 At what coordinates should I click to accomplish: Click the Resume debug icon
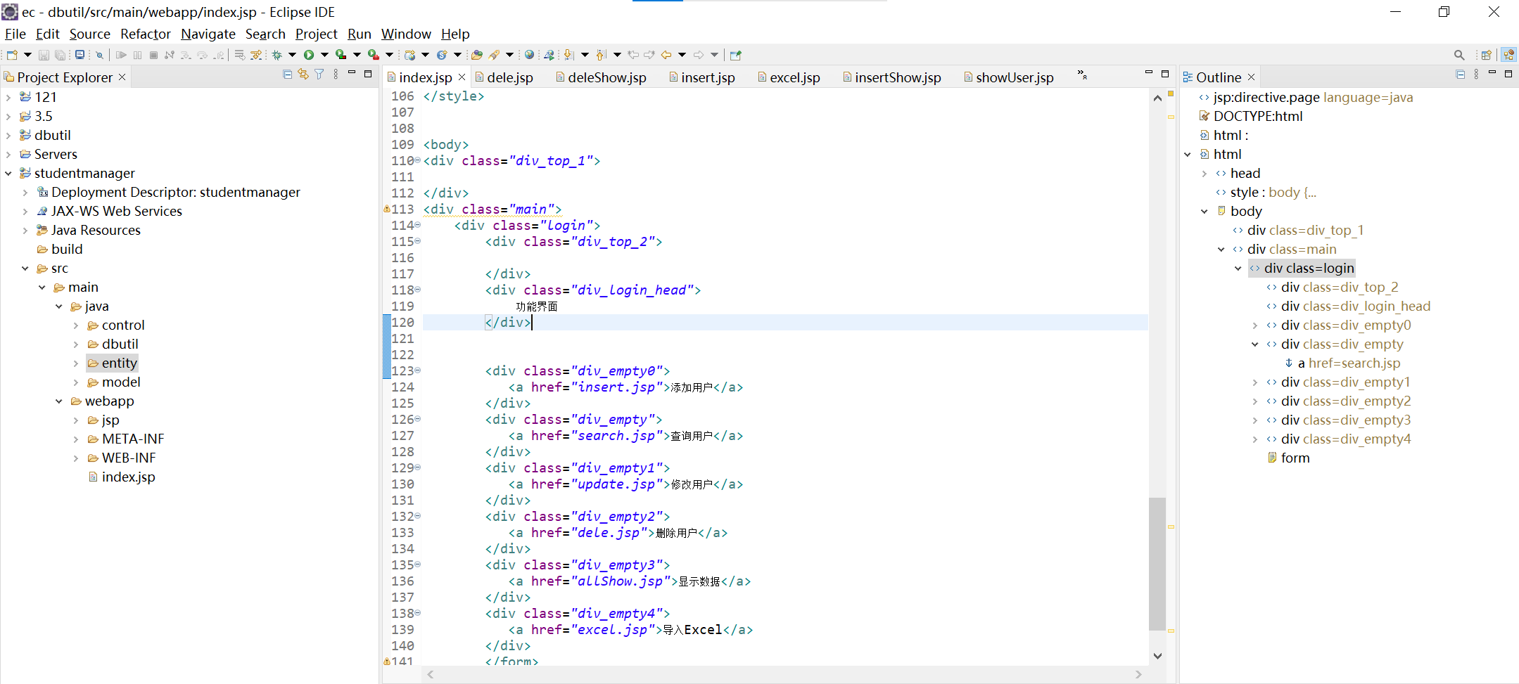pyautogui.click(x=121, y=55)
